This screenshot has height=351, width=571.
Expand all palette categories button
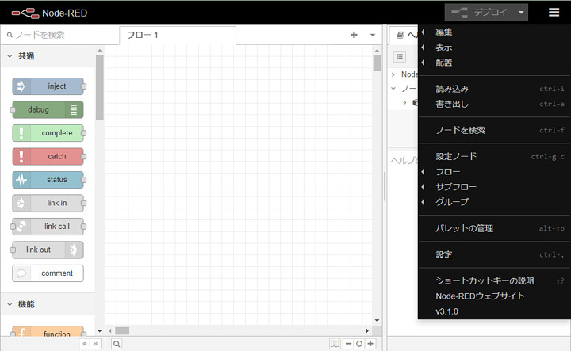(95, 344)
